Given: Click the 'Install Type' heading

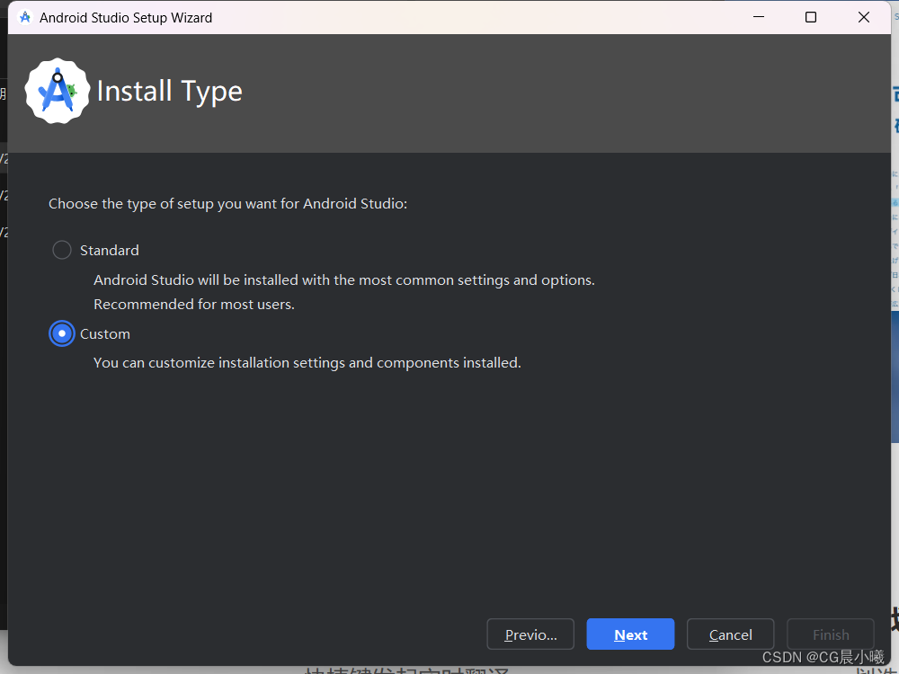Looking at the screenshot, I should (x=170, y=92).
